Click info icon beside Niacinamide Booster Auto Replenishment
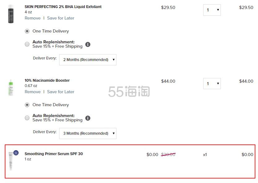 [88, 118]
